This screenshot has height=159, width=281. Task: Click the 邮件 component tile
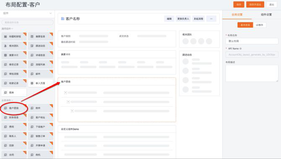(41, 74)
